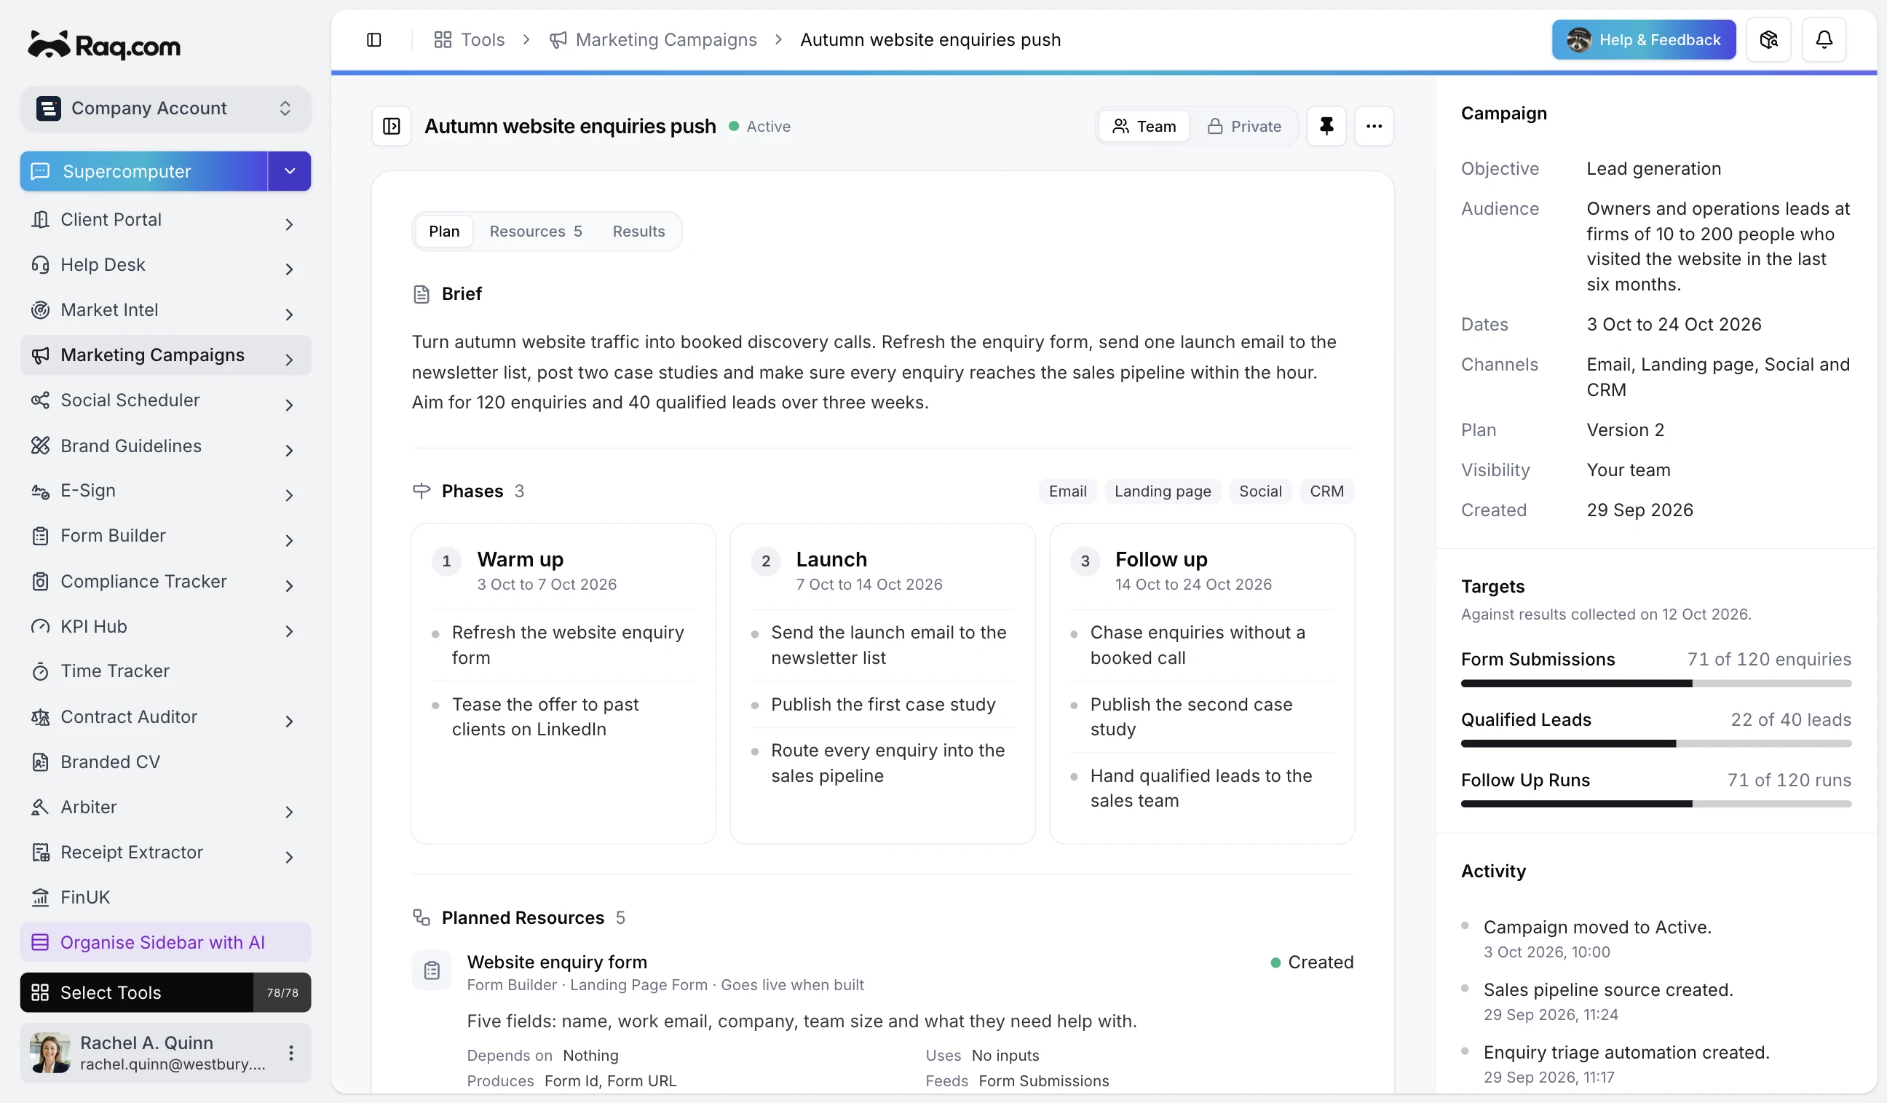Open Supercomputer in the sidebar

(143, 172)
